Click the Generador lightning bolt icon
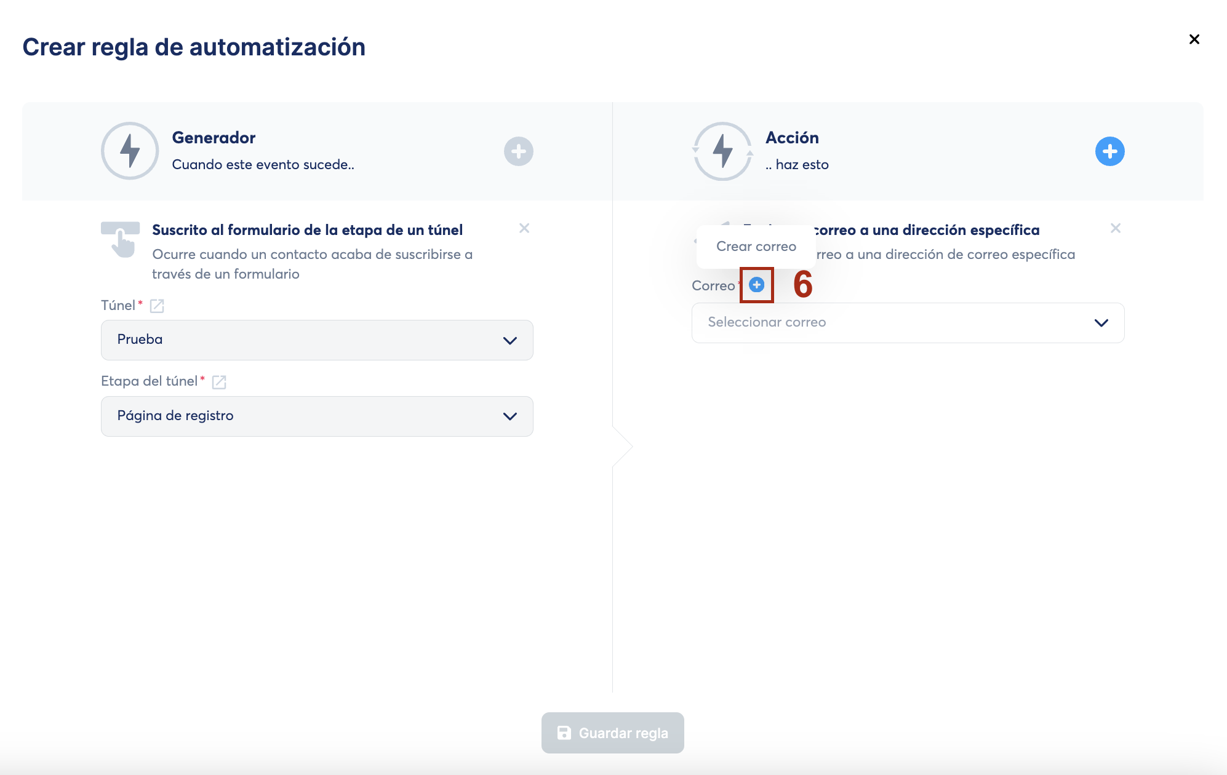Screen dimensions: 1227x775 [x=130, y=151]
